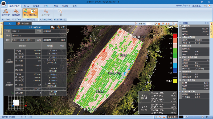This screenshot has width=213, height=119.
Task: Click the 設定 button in results panel
Action: pyautogui.click(x=61, y=27)
